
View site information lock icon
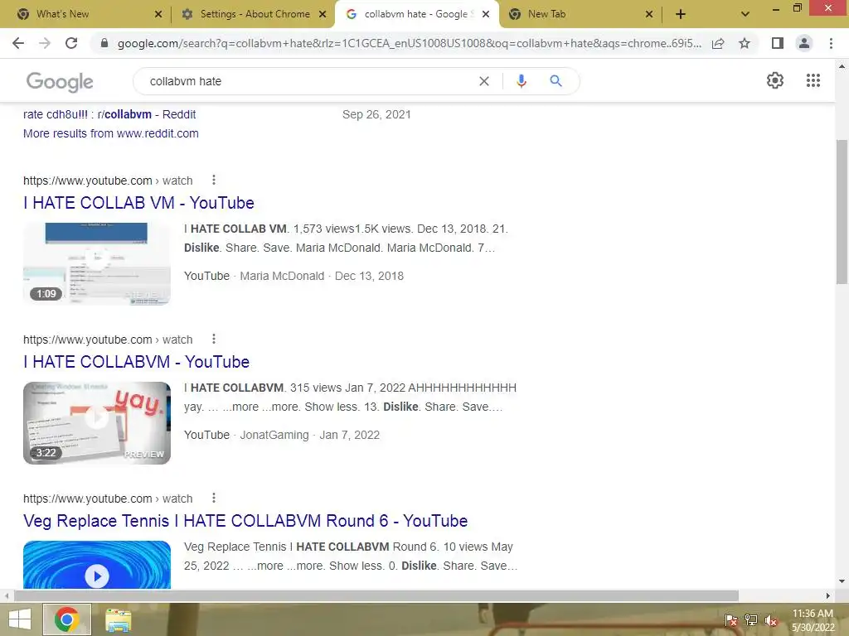coord(104,43)
